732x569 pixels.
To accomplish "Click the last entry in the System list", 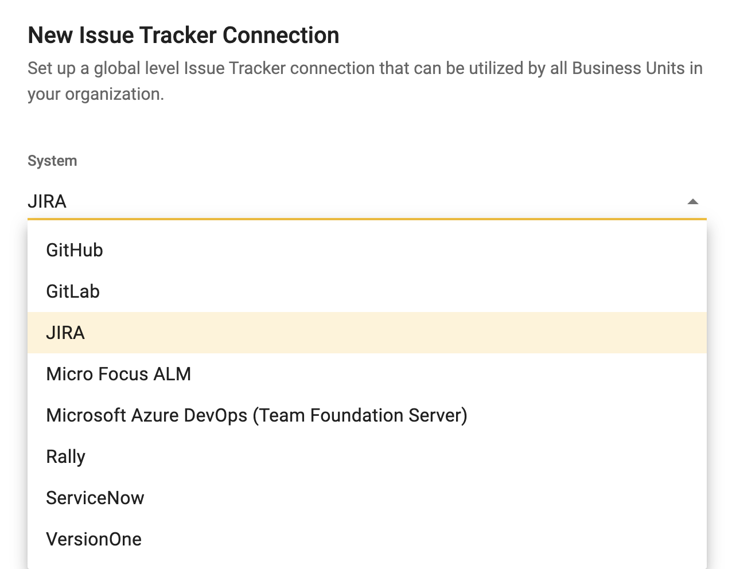I will point(94,539).
